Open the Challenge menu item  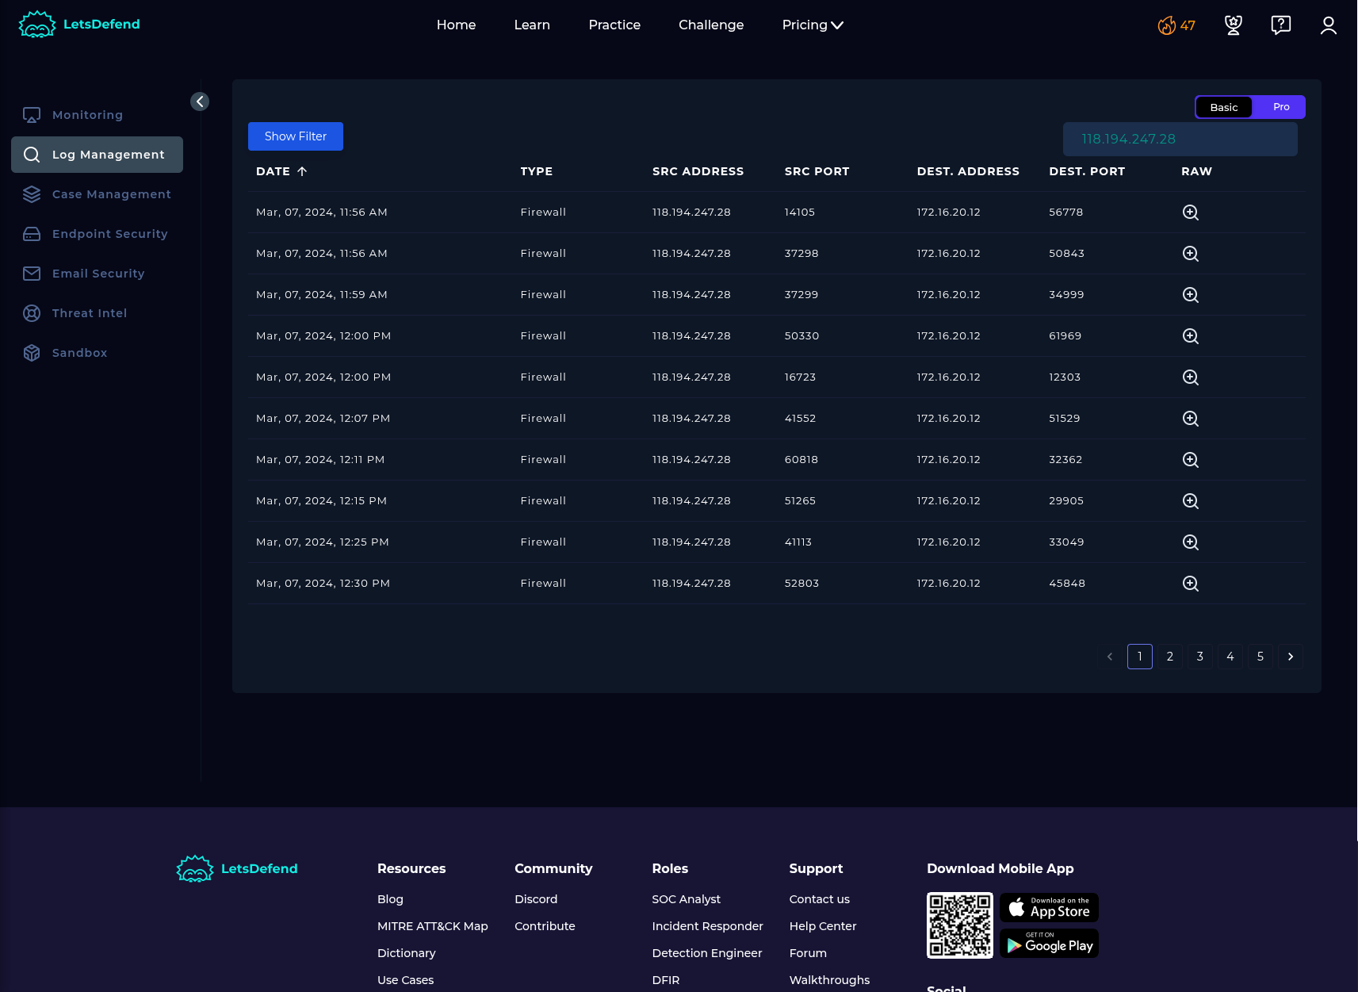[x=711, y=25]
